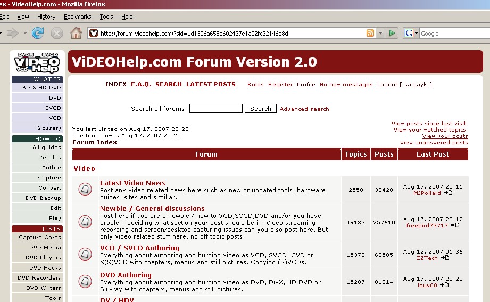The image size is (490, 302).
Task: Open the DVD Backup sidebar link
Action: (x=37, y=198)
